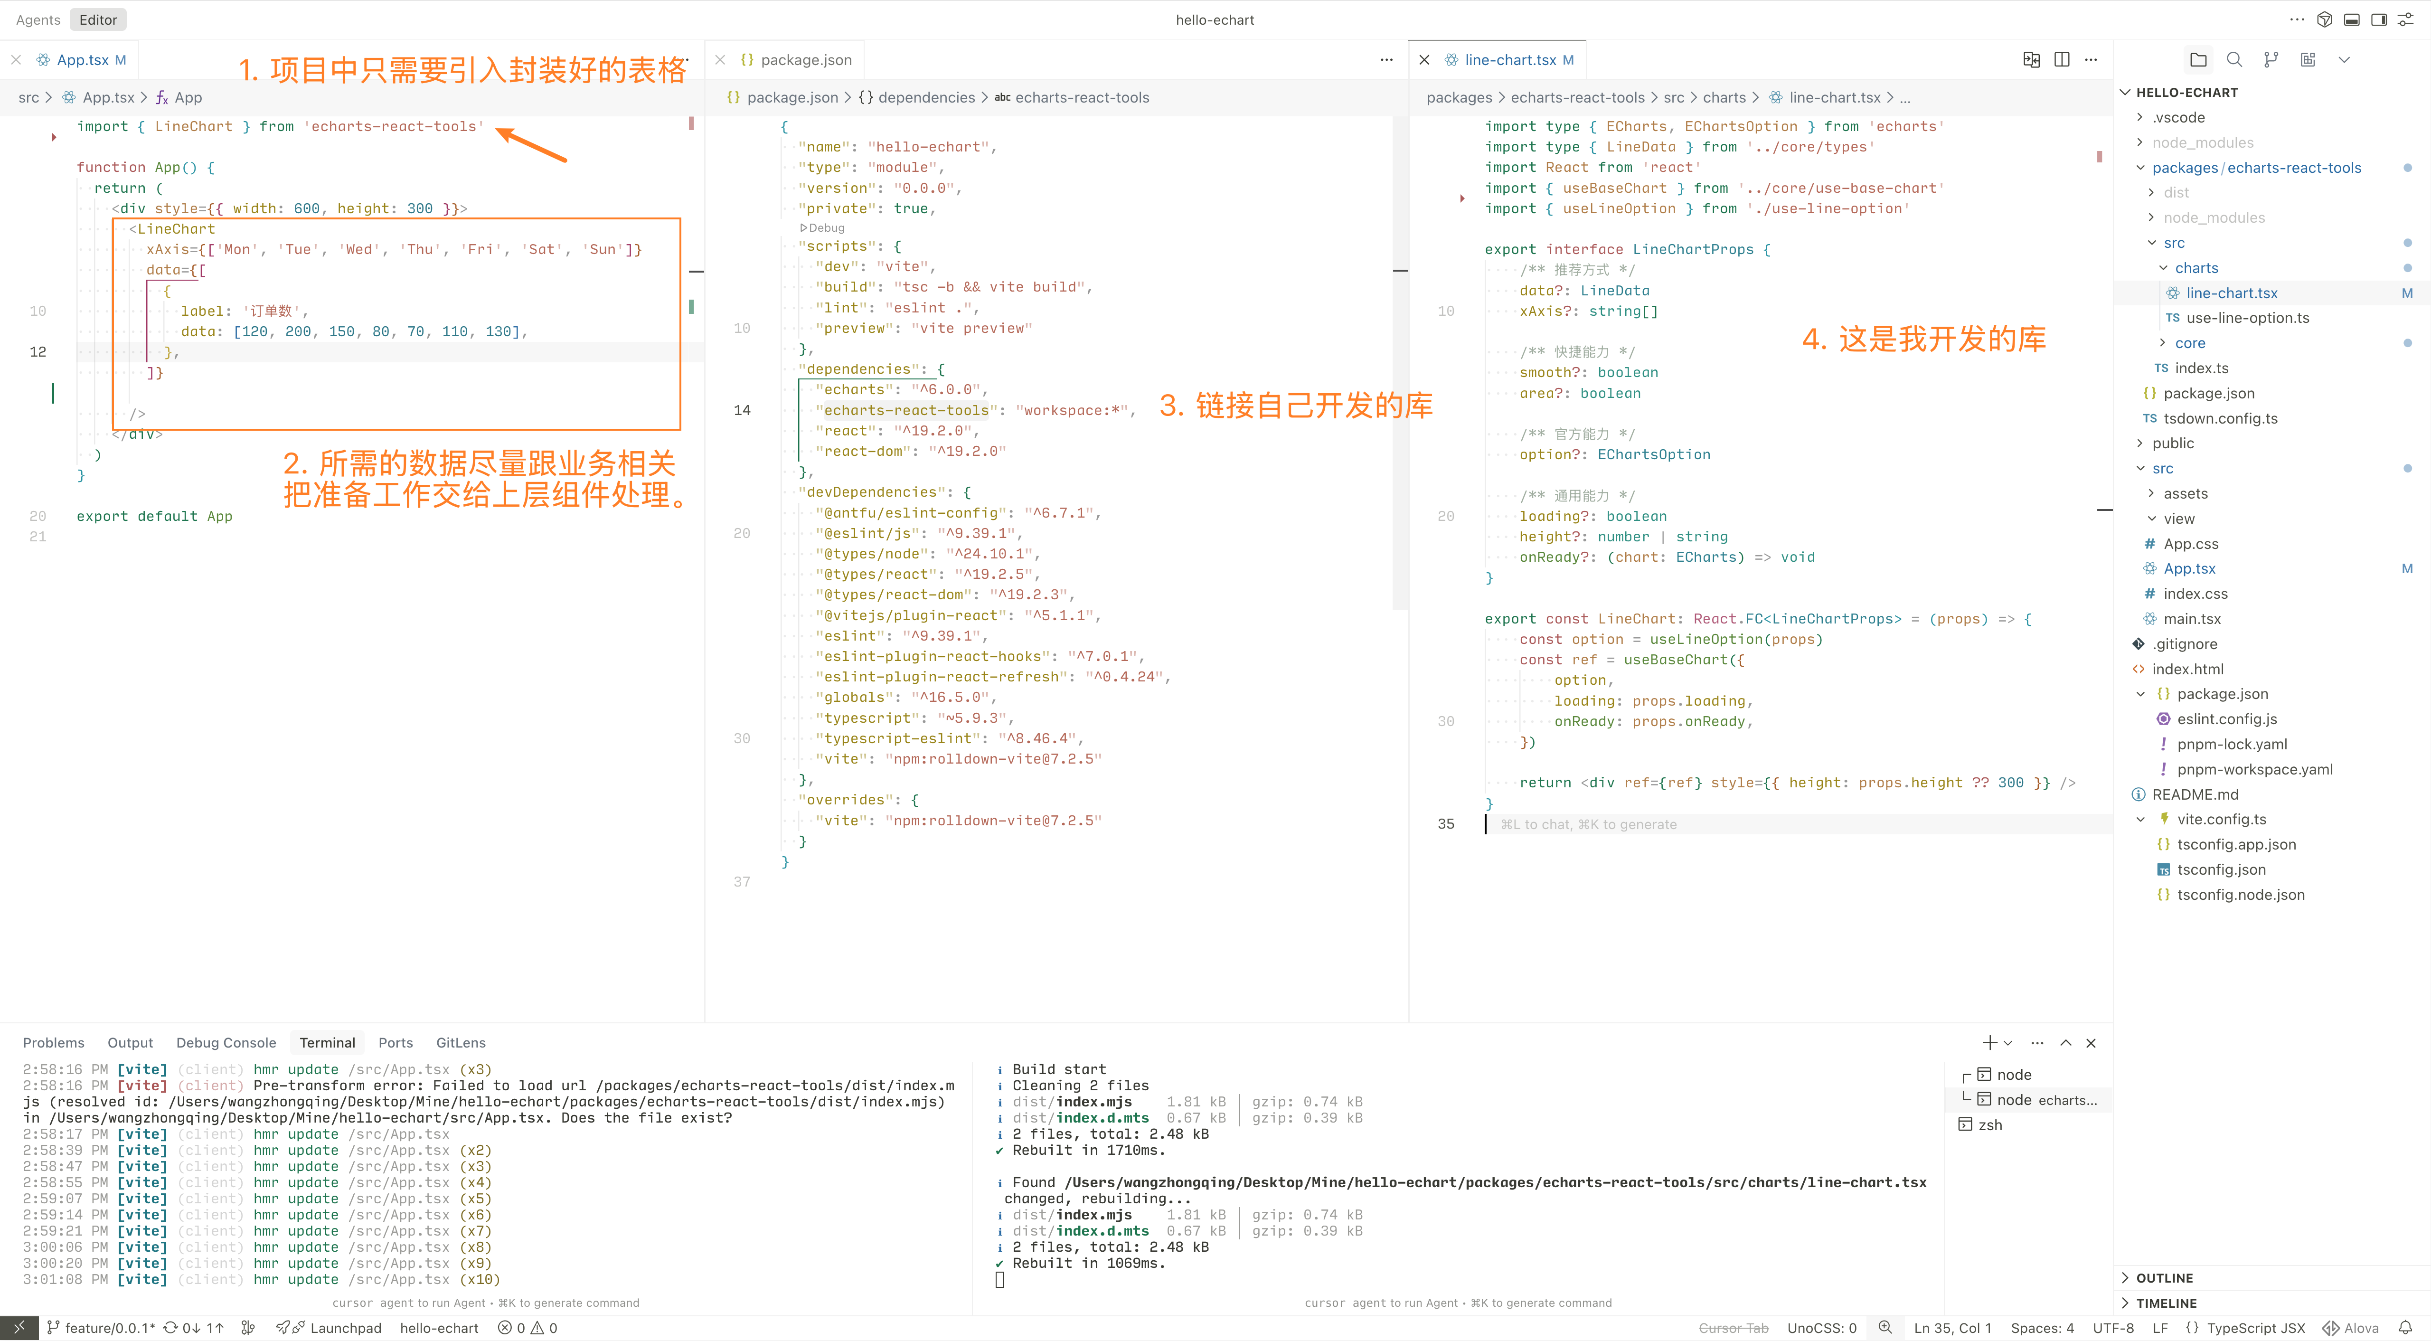
Task: Click the zoom magnifier in status bar
Action: (x=1884, y=1328)
